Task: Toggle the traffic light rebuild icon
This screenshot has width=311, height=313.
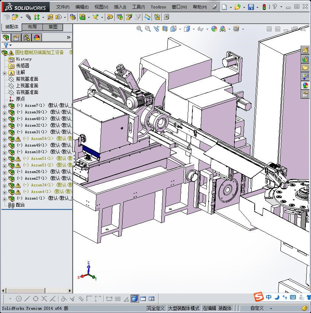Action: (264, 7)
